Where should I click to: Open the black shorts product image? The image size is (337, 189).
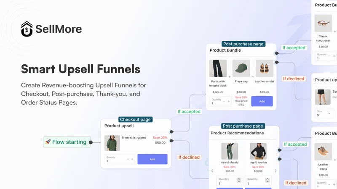point(323,97)
